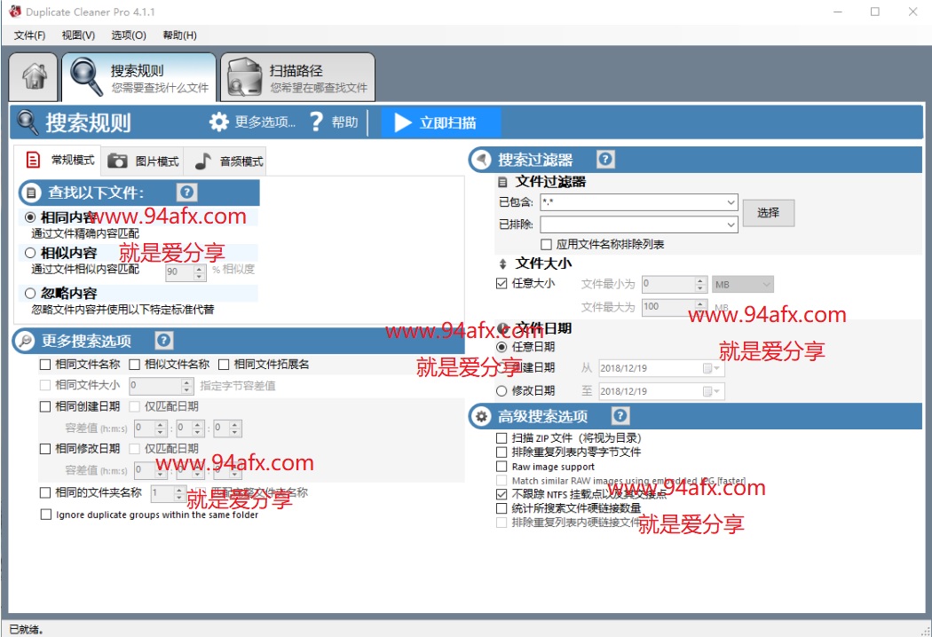Click the 文件最大为 input field
Screen dimensions: 932x637
coord(668,307)
